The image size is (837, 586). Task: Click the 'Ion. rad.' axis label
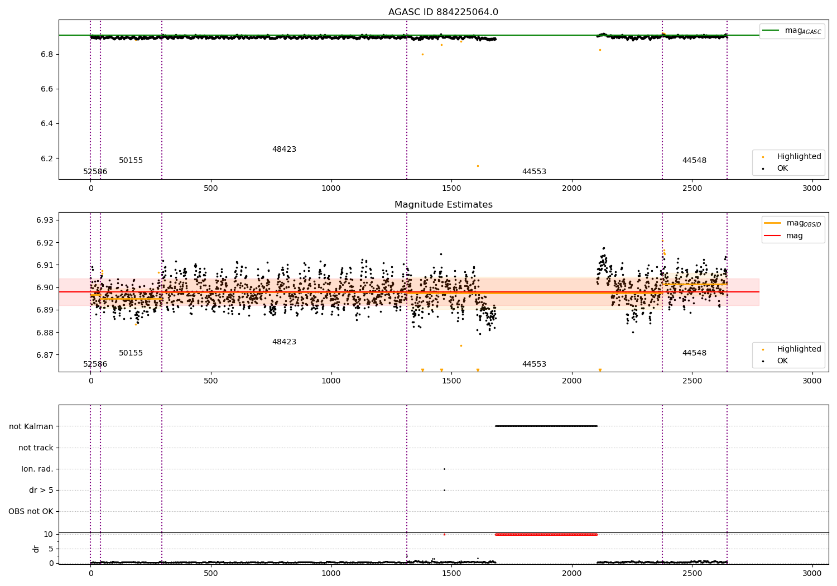(x=37, y=469)
